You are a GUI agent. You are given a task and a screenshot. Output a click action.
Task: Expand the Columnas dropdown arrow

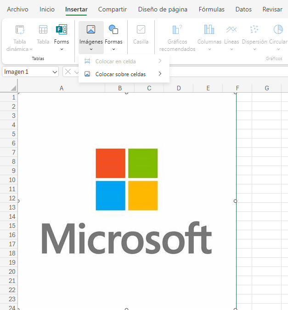(x=209, y=49)
